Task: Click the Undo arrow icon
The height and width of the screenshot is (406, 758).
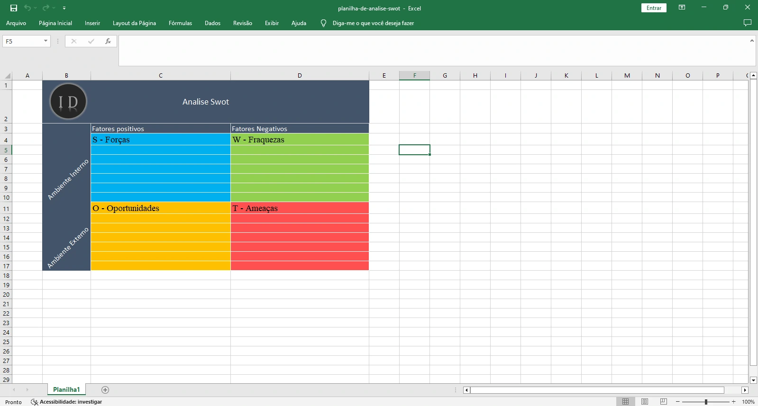Action: [27, 8]
